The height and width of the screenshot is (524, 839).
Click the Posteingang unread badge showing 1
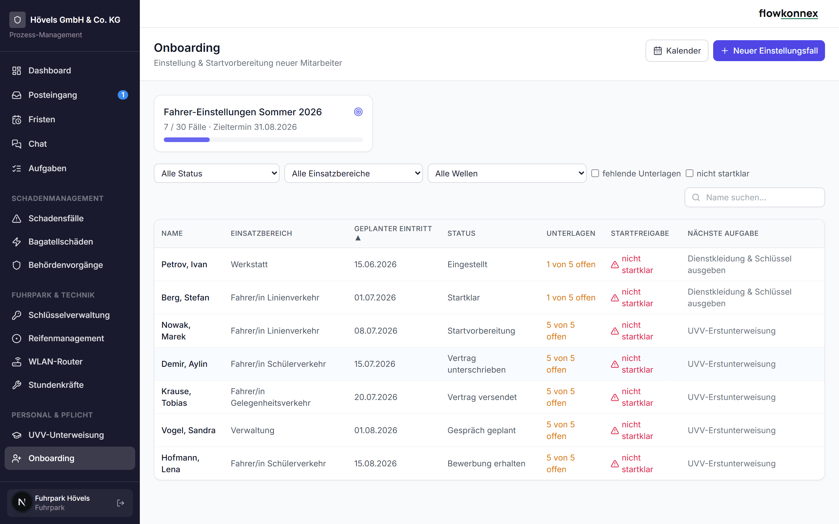tap(123, 95)
